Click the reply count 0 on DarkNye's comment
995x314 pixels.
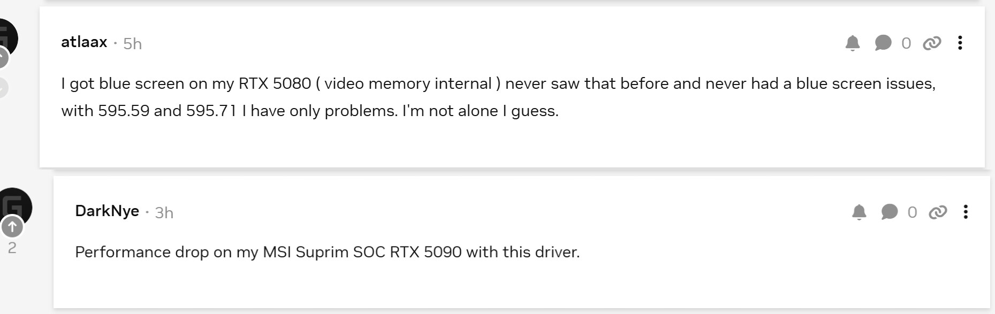point(913,213)
